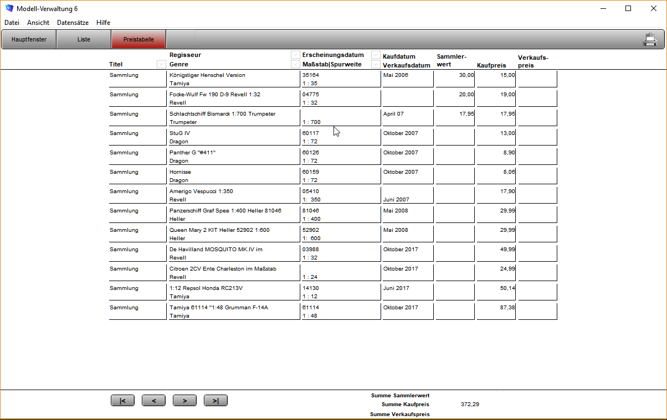Open the Datei menu
Viewport: 667px width, 420px height.
(12, 23)
